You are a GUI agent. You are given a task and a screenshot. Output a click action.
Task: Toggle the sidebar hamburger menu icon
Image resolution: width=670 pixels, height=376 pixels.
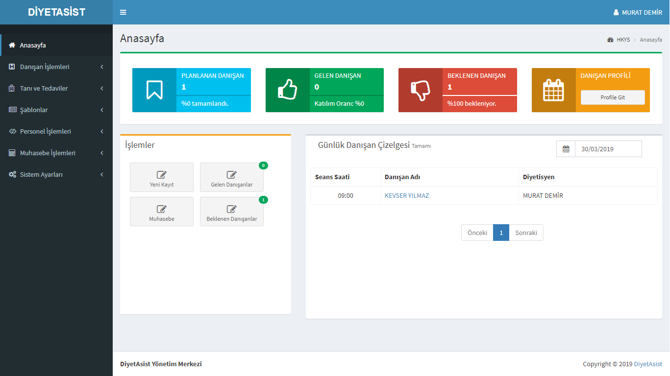click(123, 12)
